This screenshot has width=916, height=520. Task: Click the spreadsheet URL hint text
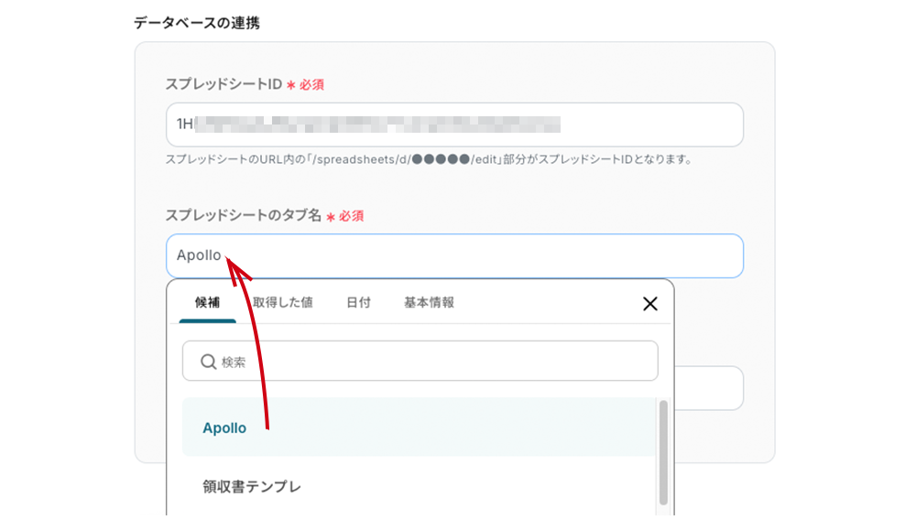point(429,159)
